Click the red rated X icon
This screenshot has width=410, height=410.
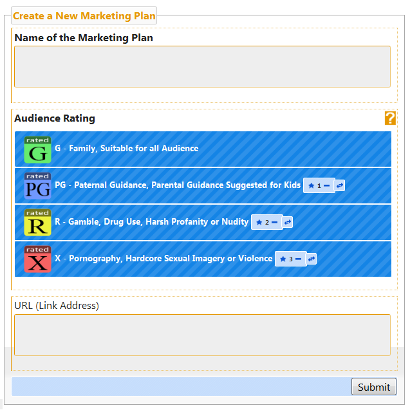[37, 259]
